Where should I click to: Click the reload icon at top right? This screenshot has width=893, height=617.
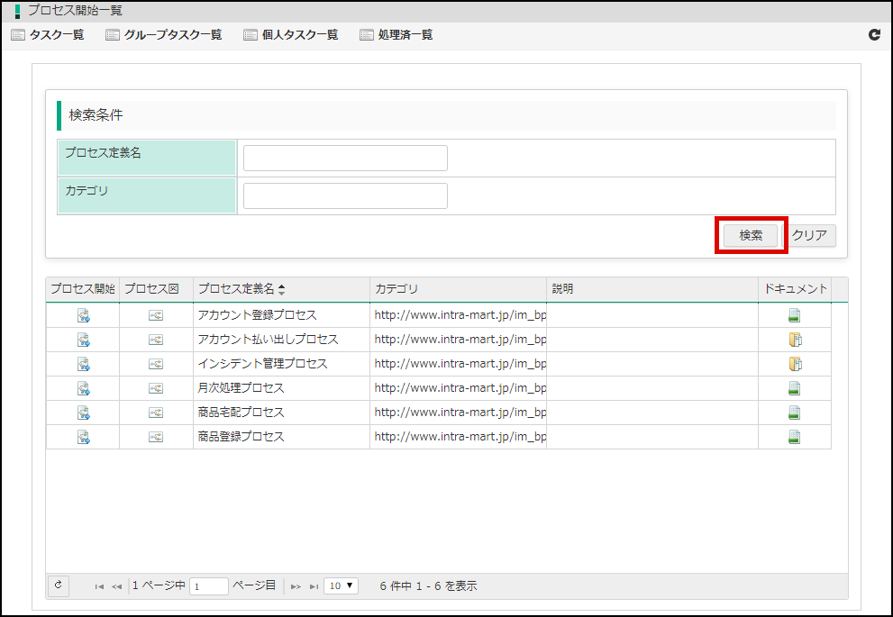tap(873, 35)
